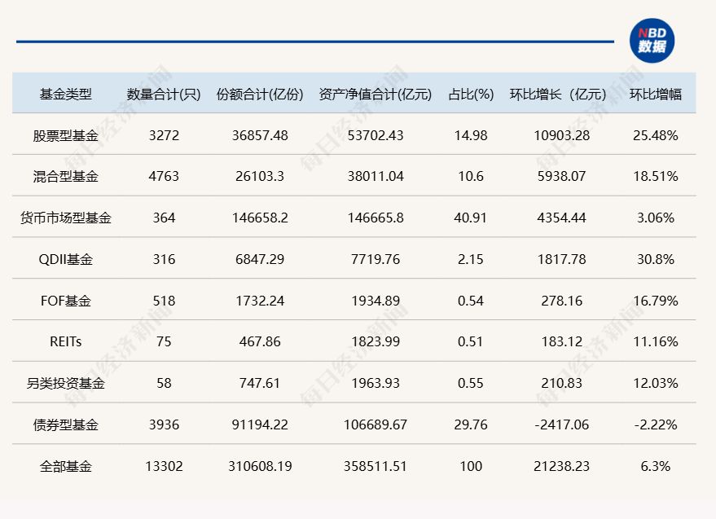The width and height of the screenshot is (716, 519).
Task: Click the 基金类型 column header
Action: tap(66, 94)
